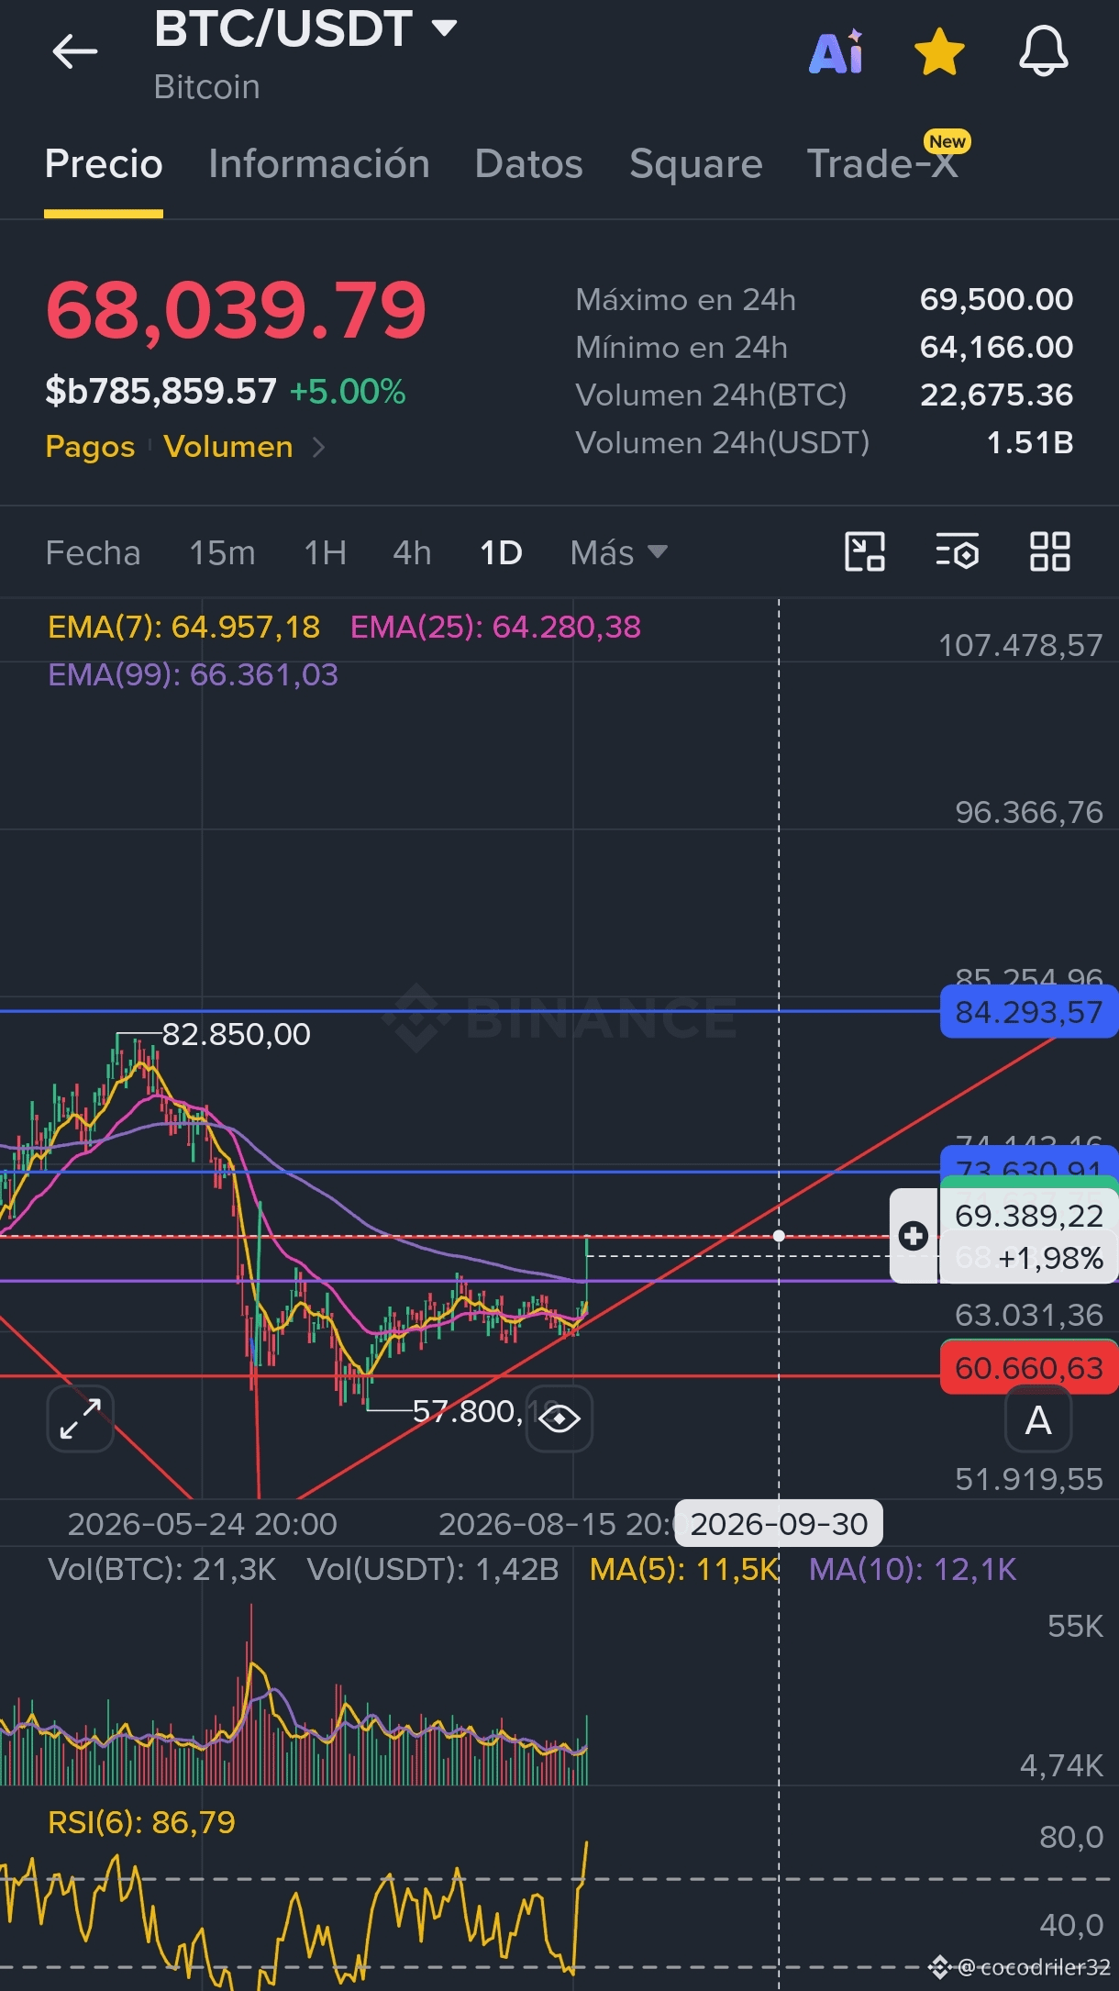Toggle the eye visibility icon on chart

click(x=559, y=1418)
